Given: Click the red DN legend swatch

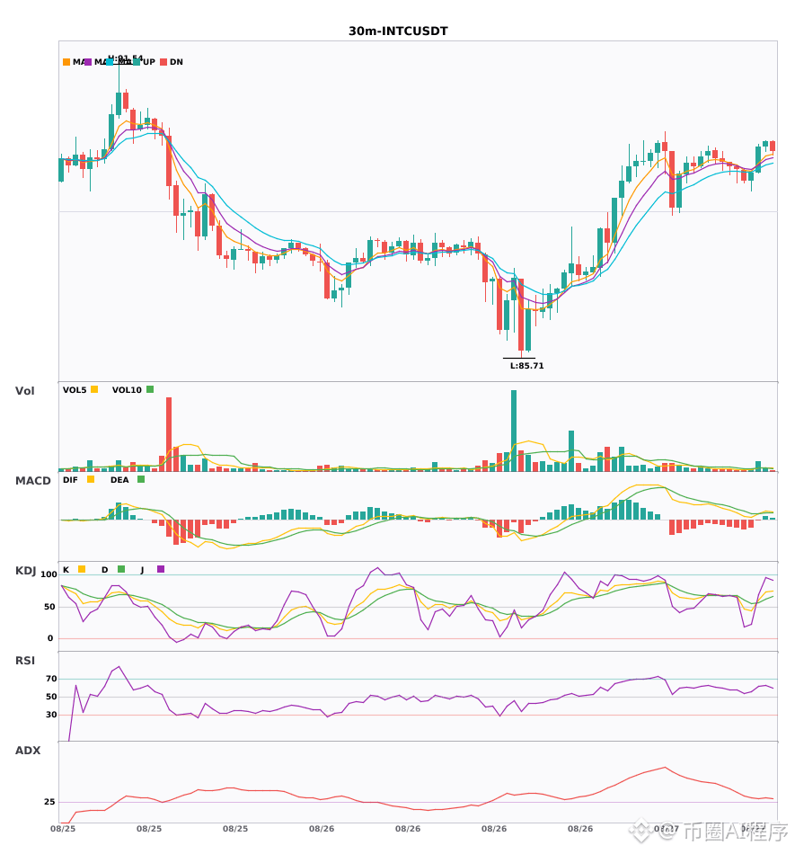Looking at the screenshot, I should pos(163,62).
